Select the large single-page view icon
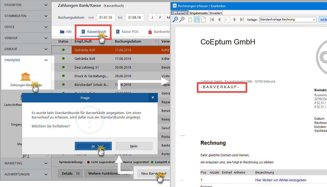 (x=203, y=19)
